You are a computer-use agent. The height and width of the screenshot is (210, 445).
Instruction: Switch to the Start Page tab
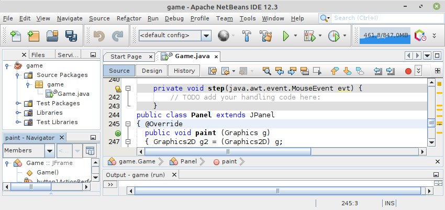(x=126, y=57)
